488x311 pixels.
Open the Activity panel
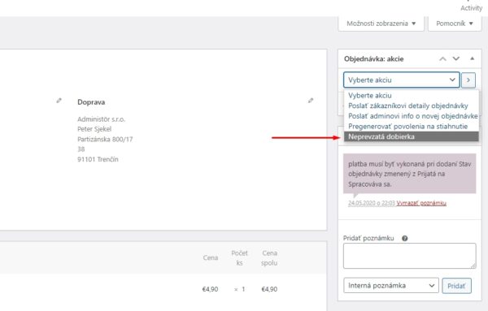click(x=471, y=8)
